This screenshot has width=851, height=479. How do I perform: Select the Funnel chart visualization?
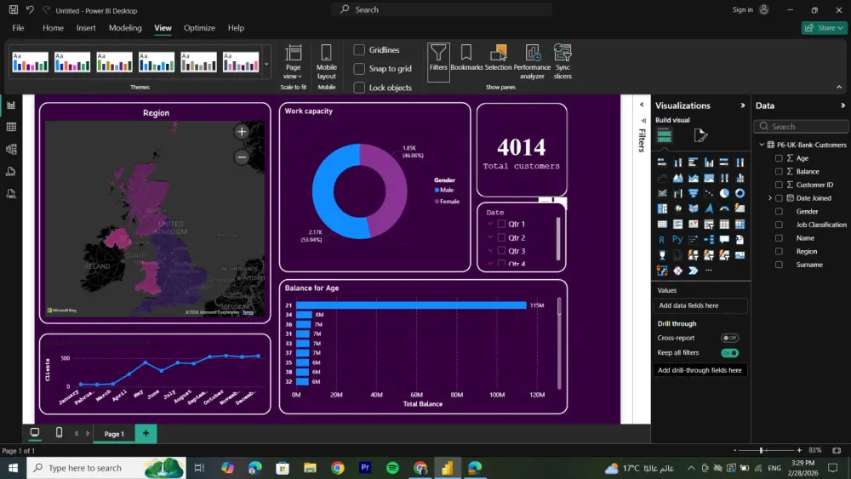coord(693,193)
